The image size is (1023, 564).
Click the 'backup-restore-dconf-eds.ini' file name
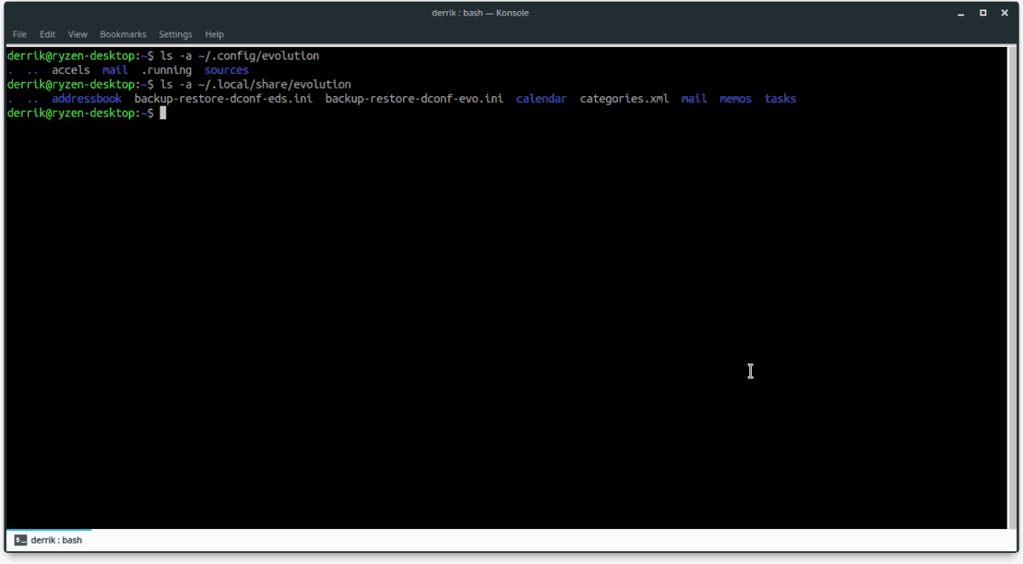coord(223,98)
